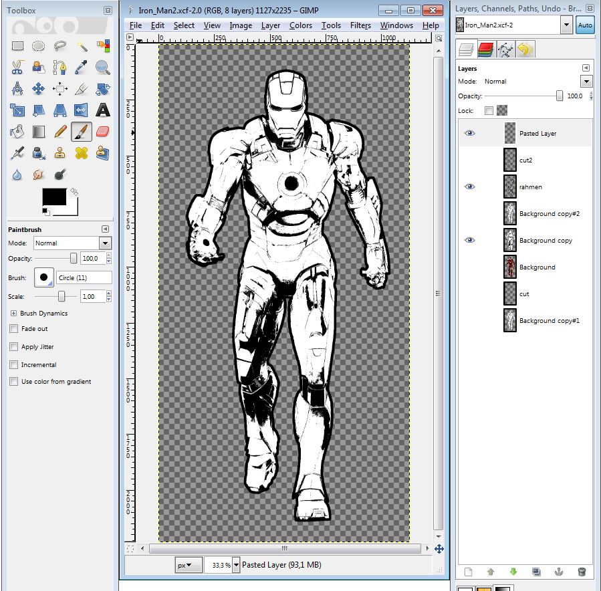Image resolution: width=601 pixels, height=591 pixels.
Task: Raise the selected layer
Action: tap(491, 572)
